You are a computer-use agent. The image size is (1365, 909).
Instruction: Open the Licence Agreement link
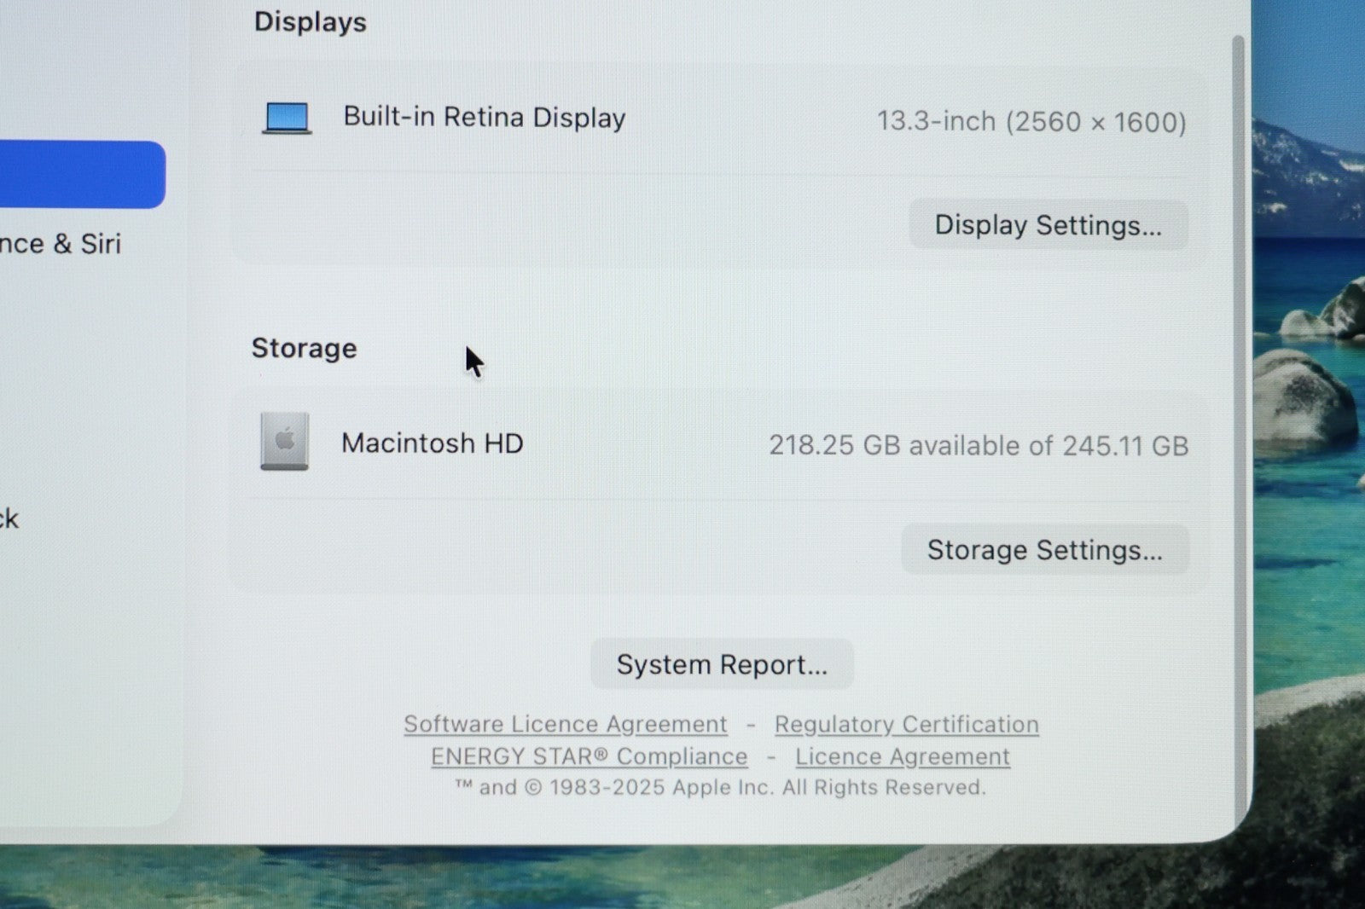[902, 756]
